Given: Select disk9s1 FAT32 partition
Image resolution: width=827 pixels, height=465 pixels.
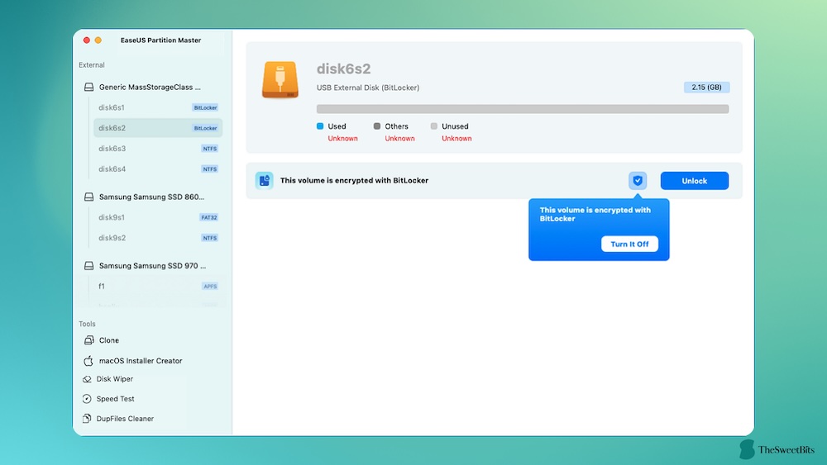Looking at the screenshot, I should point(158,217).
